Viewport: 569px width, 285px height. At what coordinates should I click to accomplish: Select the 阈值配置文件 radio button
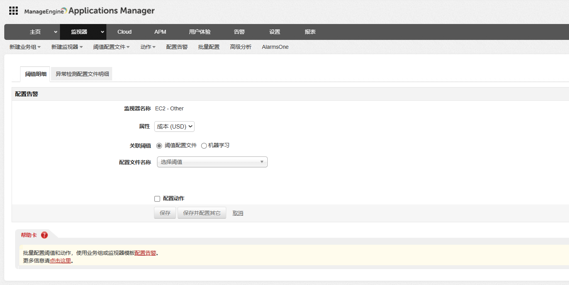[159, 146]
